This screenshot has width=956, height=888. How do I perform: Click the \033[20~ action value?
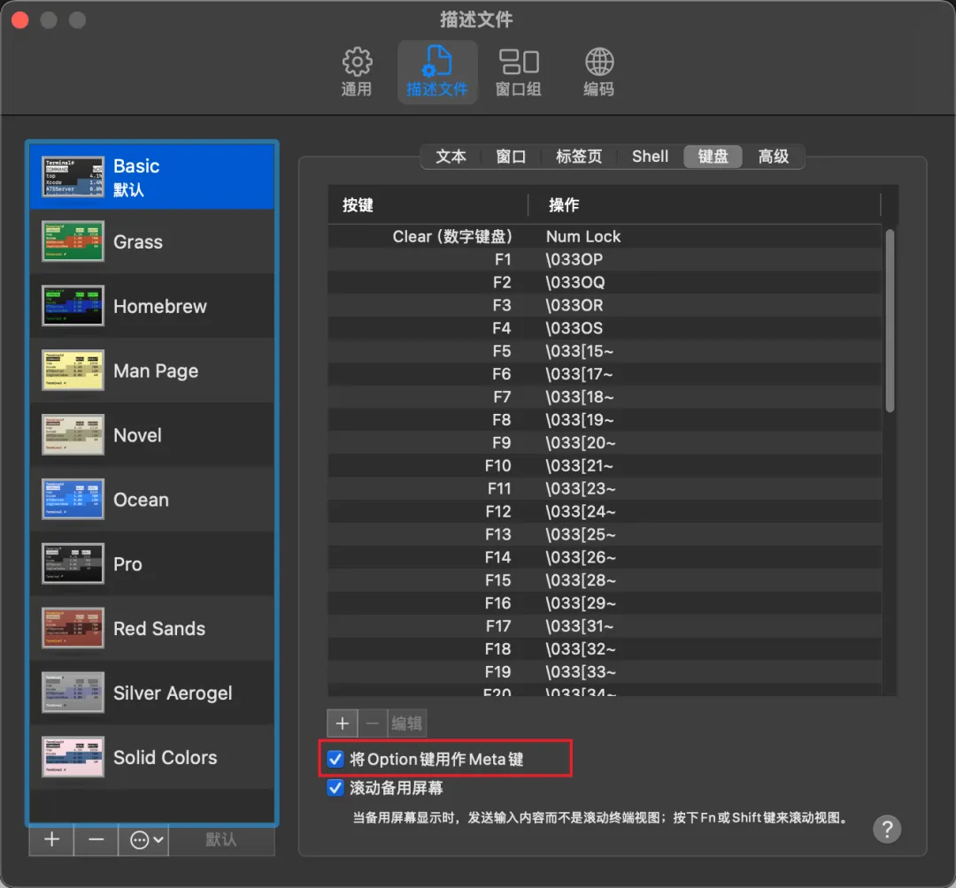pyautogui.click(x=581, y=443)
